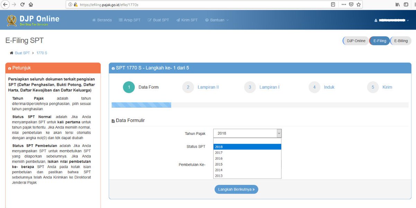The image size is (416, 208).
Task: Choose 2015 from the year list
Action: click(x=247, y=164)
